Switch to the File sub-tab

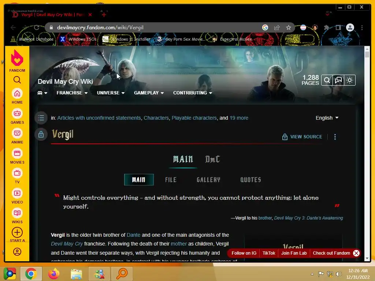[171, 180]
